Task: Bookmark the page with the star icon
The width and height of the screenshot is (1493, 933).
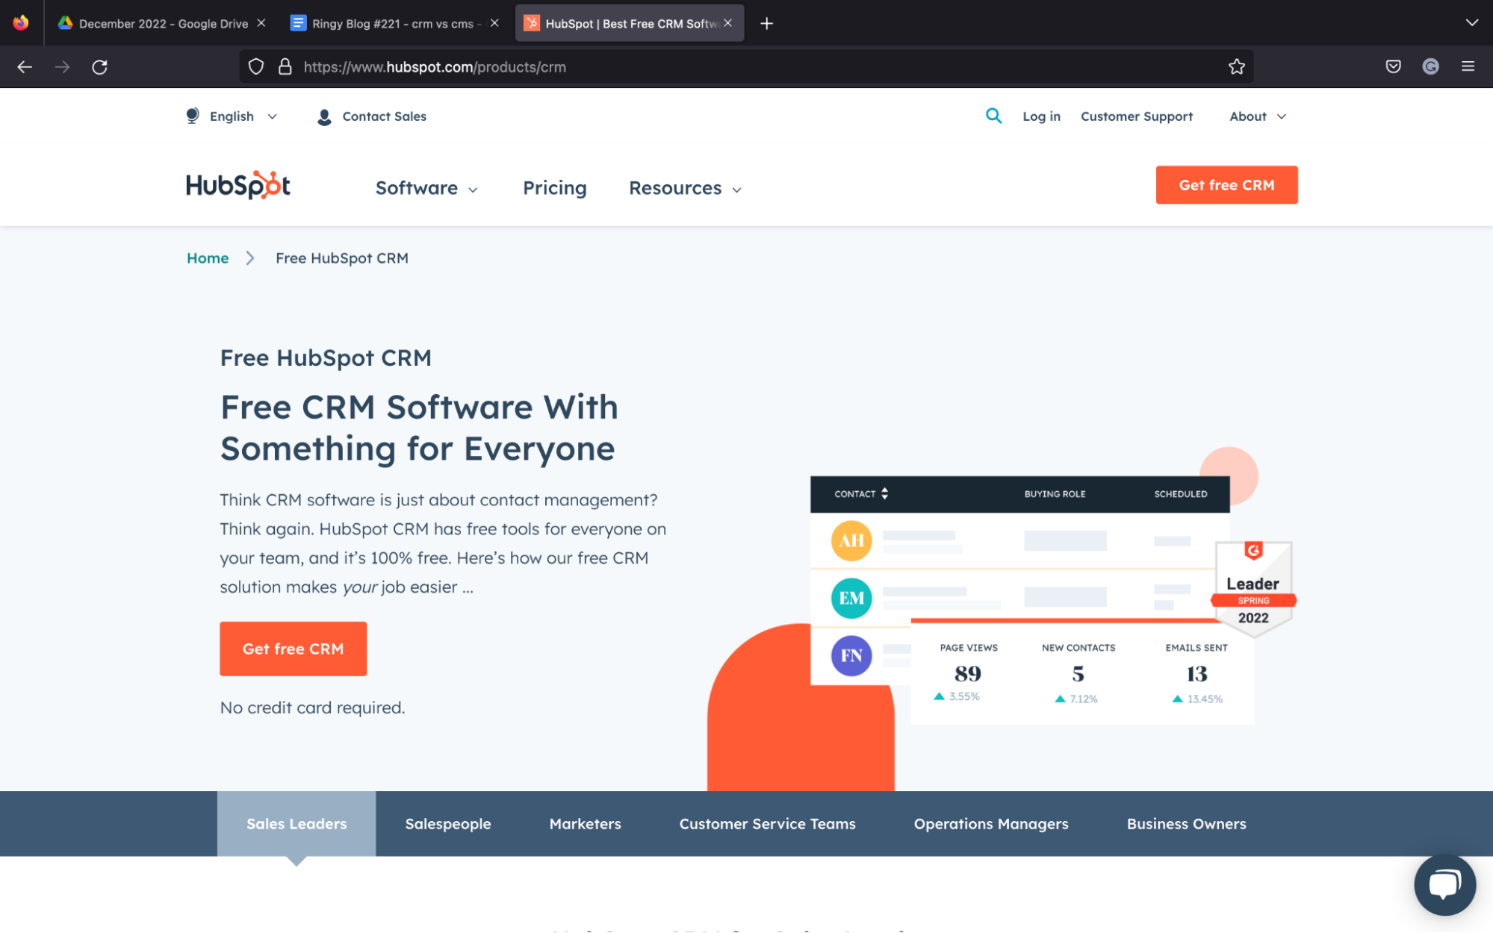Action: (1236, 66)
